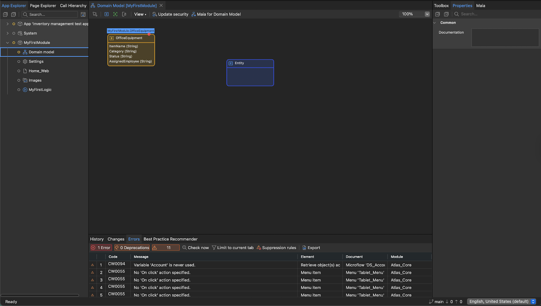This screenshot has height=306, width=541.
Task: Open Maia for Domain Model
Action: (x=216, y=14)
